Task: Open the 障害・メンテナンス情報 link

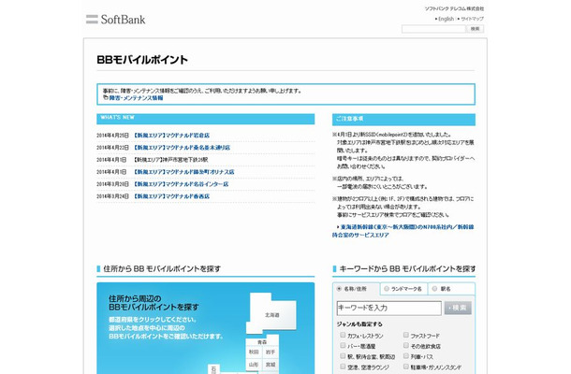Action: click(136, 98)
